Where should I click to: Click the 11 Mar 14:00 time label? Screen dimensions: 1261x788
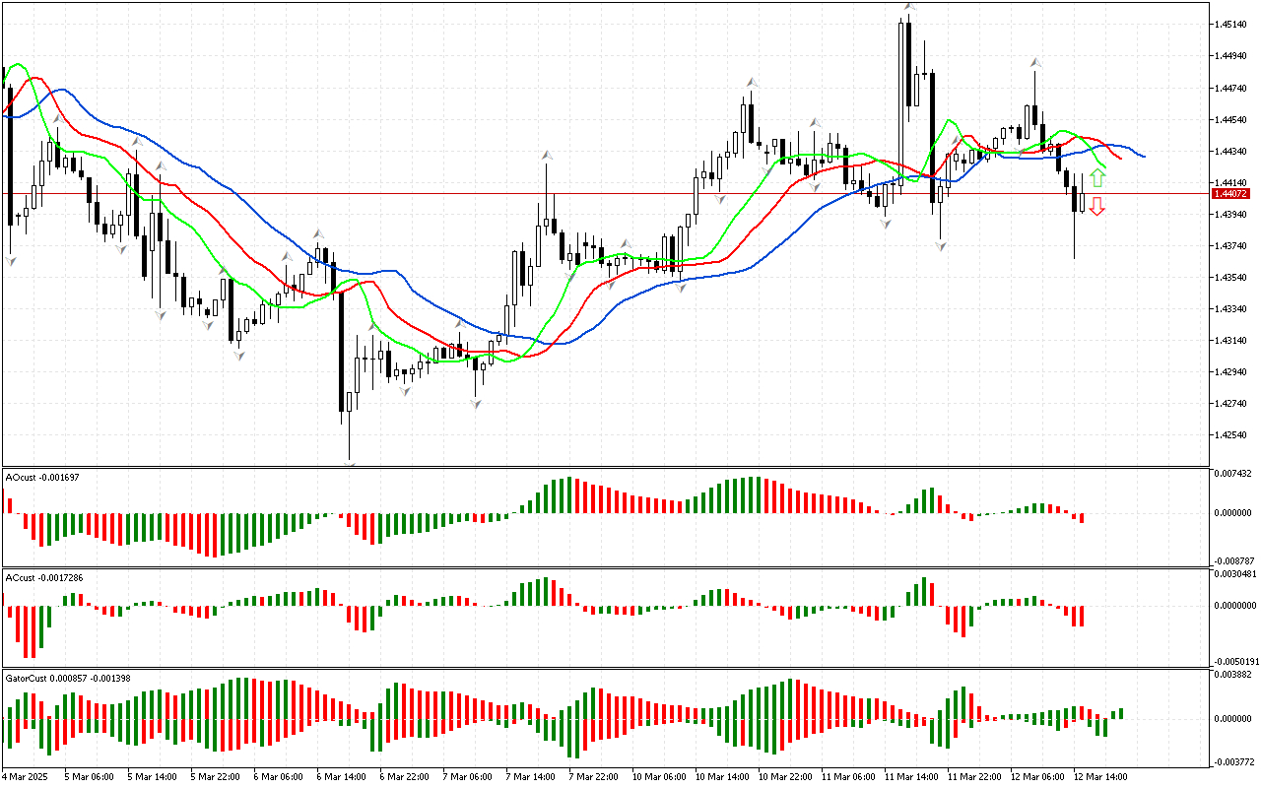coord(911,776)
